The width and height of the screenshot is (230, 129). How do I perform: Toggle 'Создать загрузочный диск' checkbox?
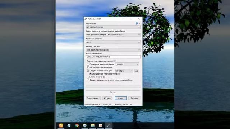(88, 71)
